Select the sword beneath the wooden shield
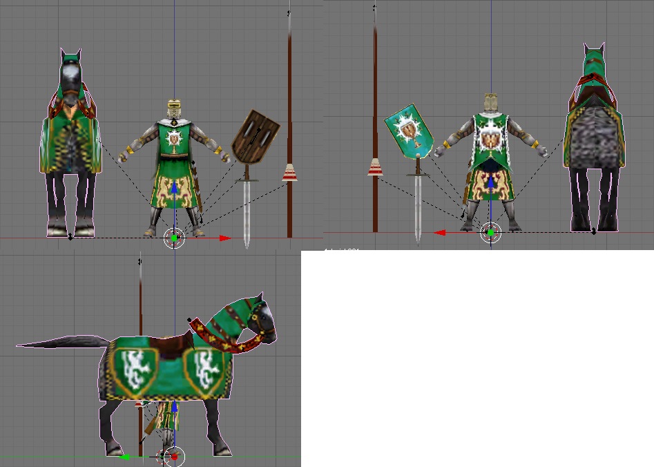The width and height of the screenshot is (654, 467). [x=247, y=207]
